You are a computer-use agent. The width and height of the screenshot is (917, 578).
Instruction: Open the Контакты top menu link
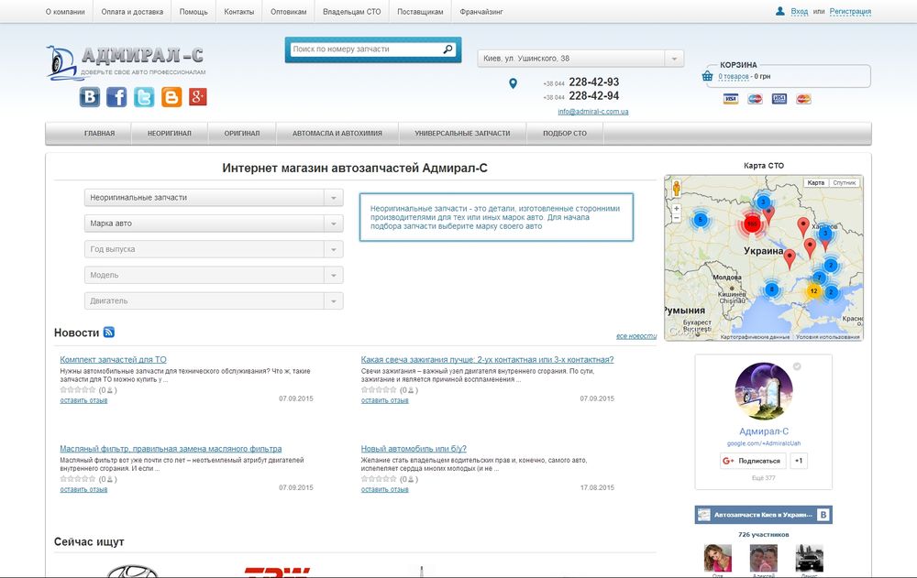239,12
